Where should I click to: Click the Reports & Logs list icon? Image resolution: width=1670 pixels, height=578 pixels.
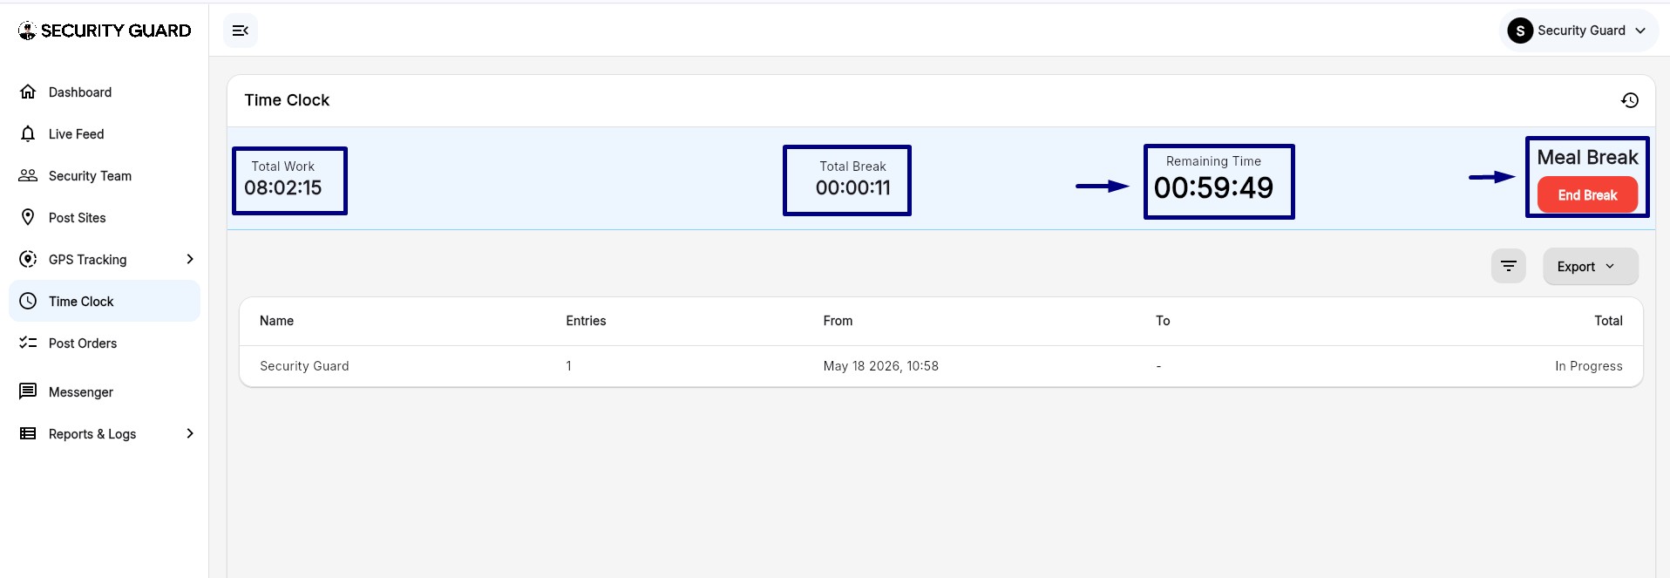point(28,433)
